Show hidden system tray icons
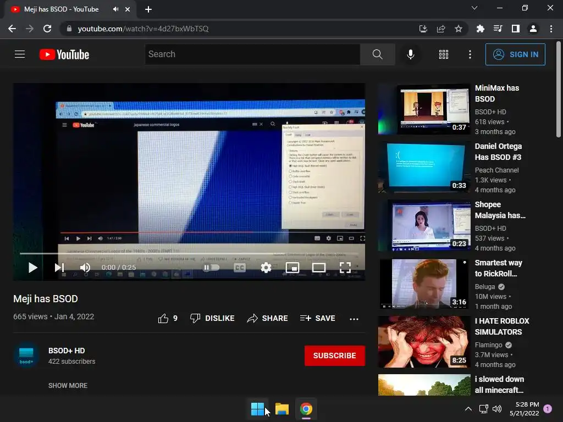This screenshot has width=563, height=422. 468,409
